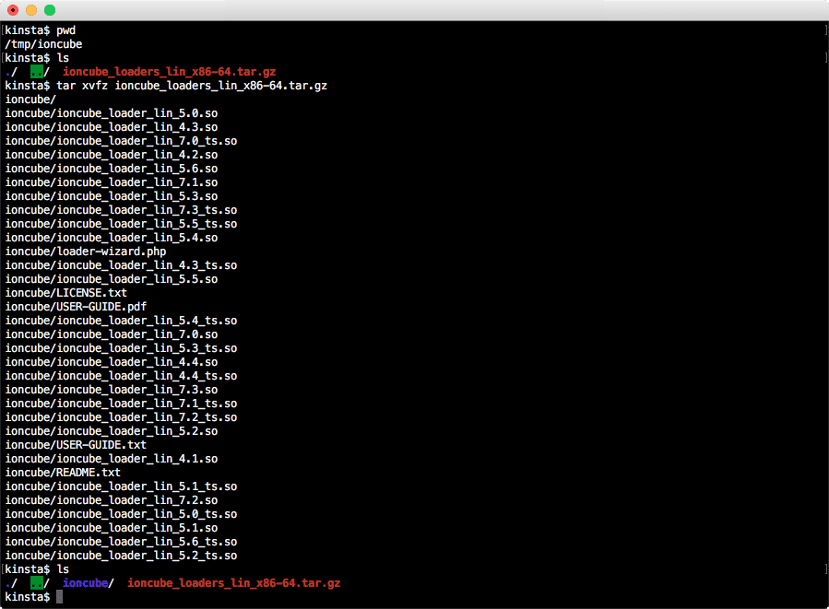
Task: Click the blinking cursor at the final prompt
Action: click(x=59, y=596)
